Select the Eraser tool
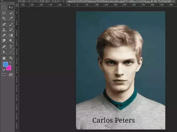This screenshot has height=132, width=177. [x=4, y=35]
